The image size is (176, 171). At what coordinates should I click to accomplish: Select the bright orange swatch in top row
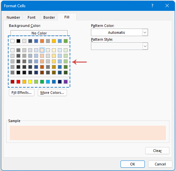(x=42, y=41)
